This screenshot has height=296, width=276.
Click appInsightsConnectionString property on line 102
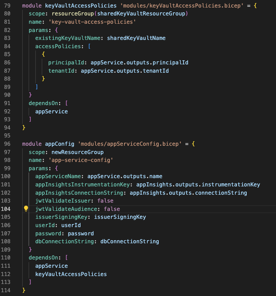[79, 193]
